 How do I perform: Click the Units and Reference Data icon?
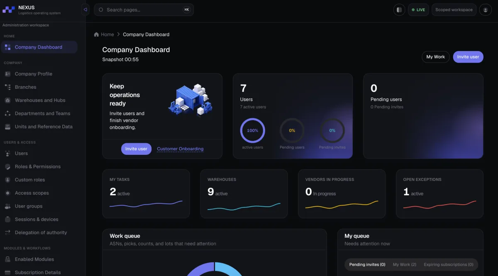[7, 127]
